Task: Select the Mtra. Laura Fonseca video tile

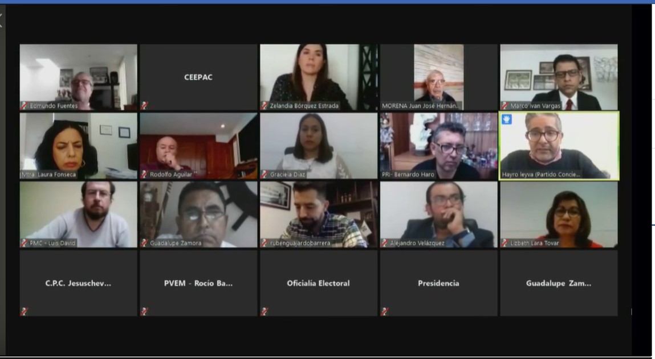Action: pos(79,146)
